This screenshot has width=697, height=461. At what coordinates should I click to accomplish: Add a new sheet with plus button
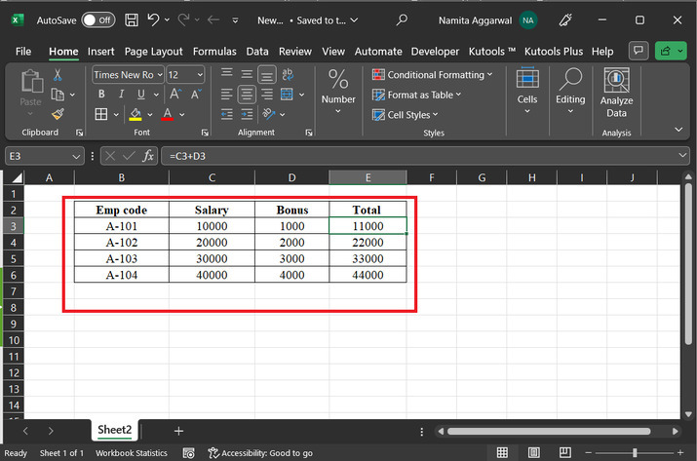pos(178,430)
